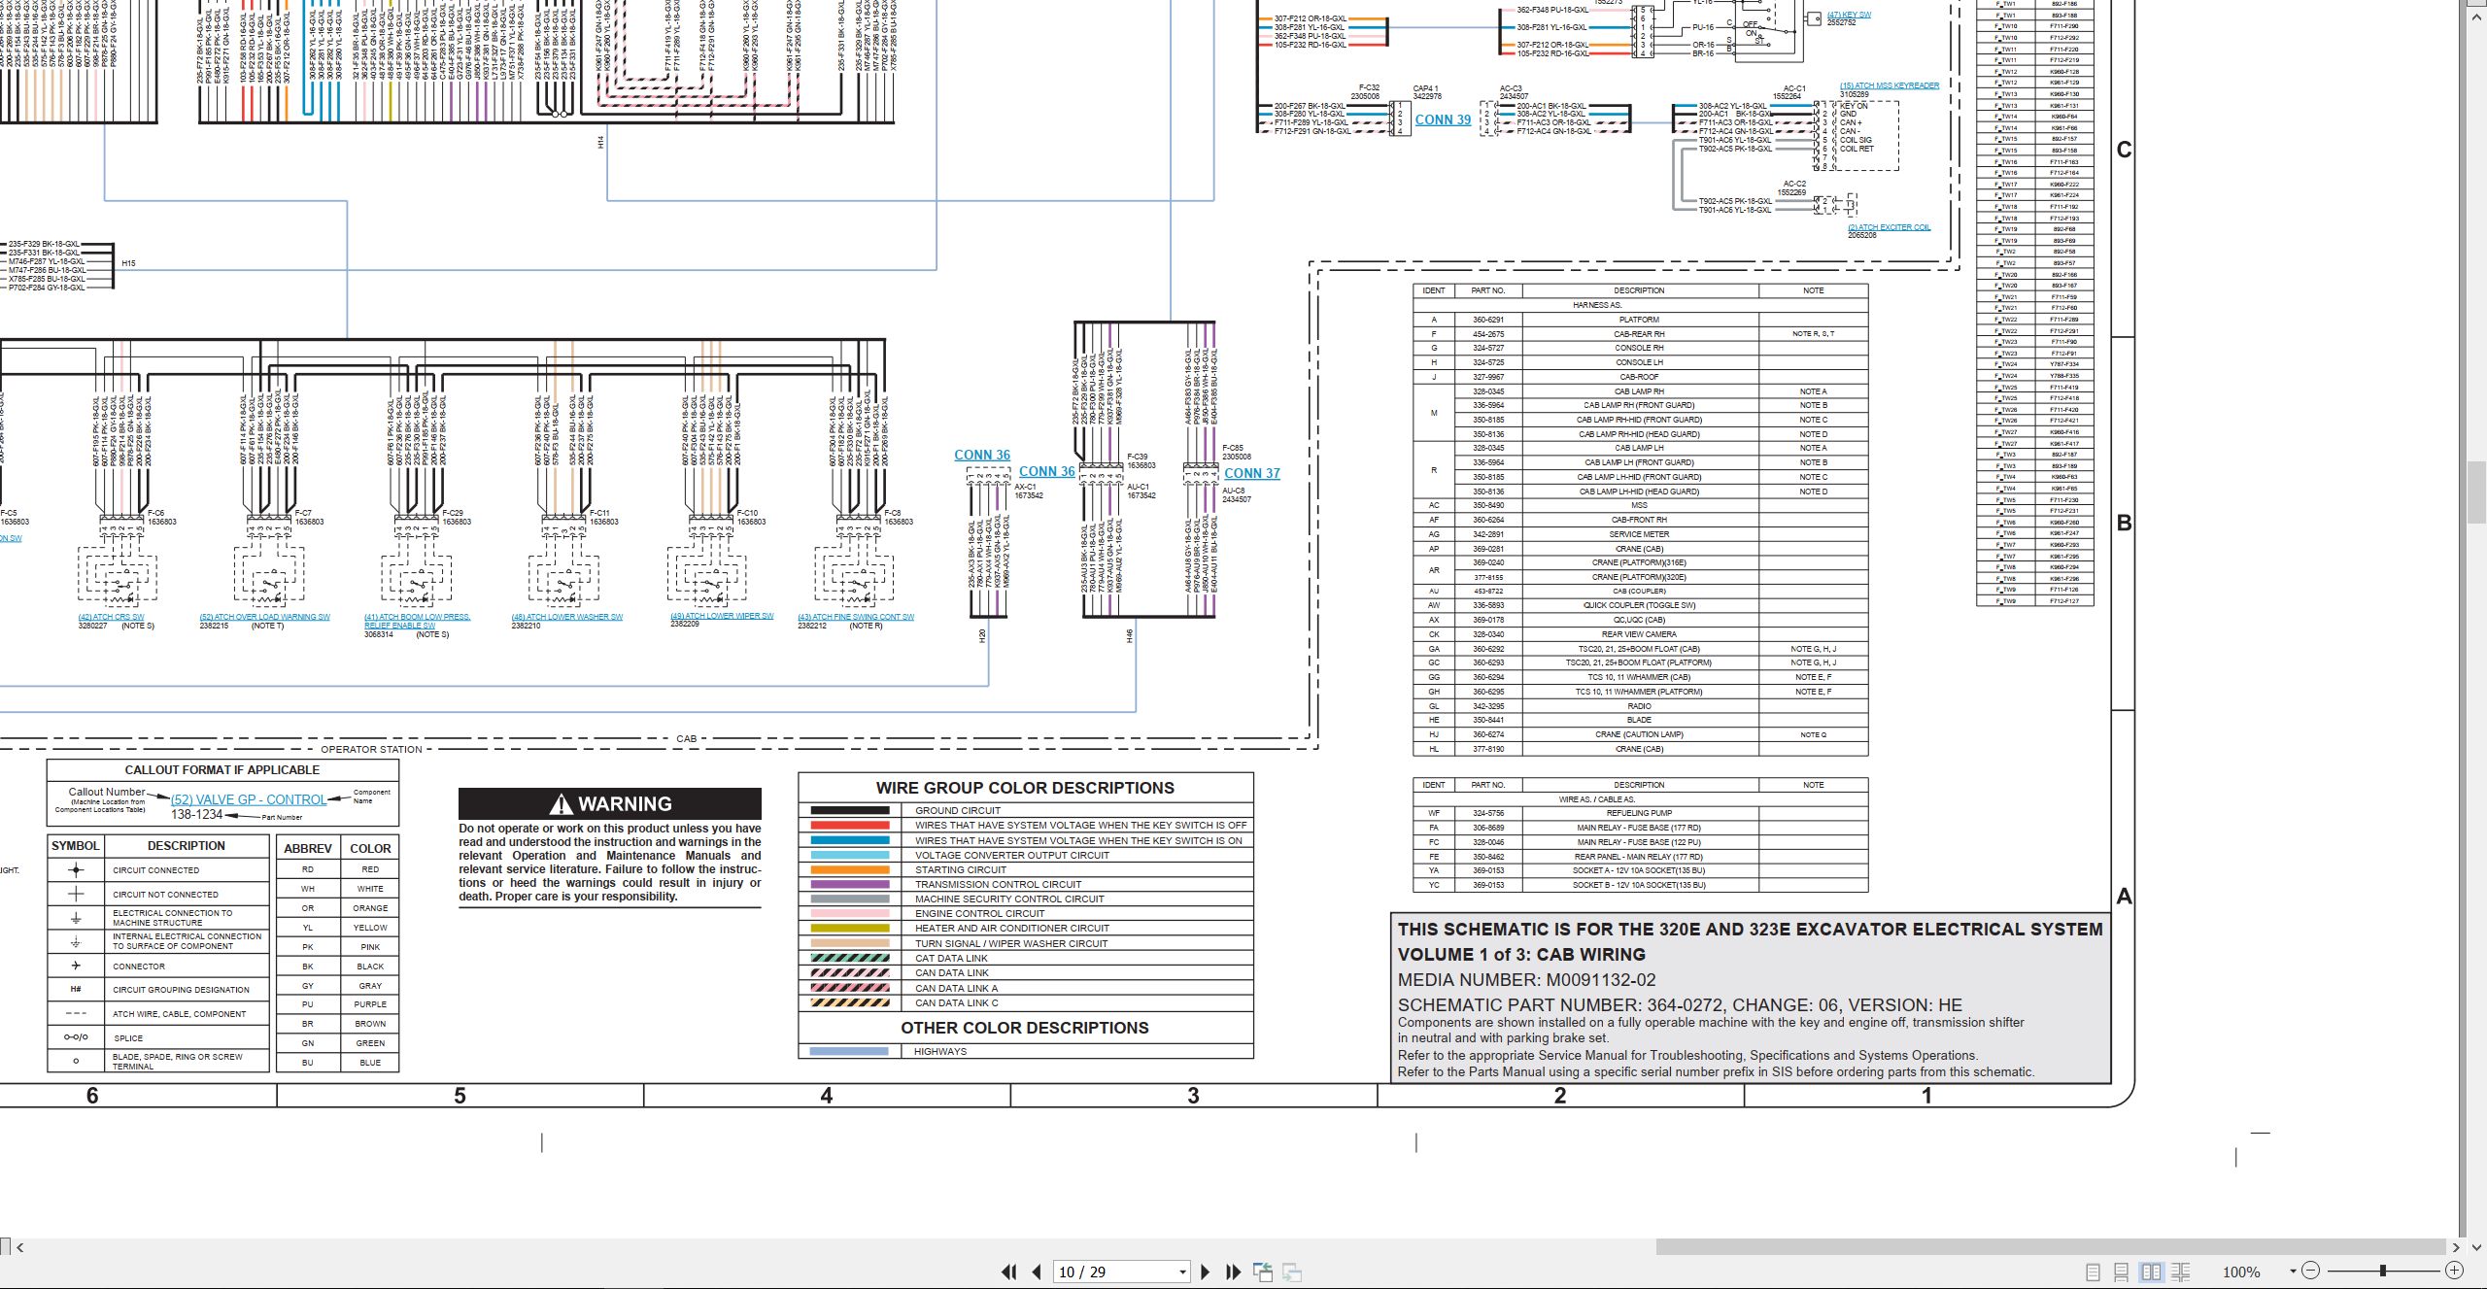This screenshot has height=1289, width=2487.
Task: Click the horizontal scrollbar left arrow
Action: (x=20, y=1247)
